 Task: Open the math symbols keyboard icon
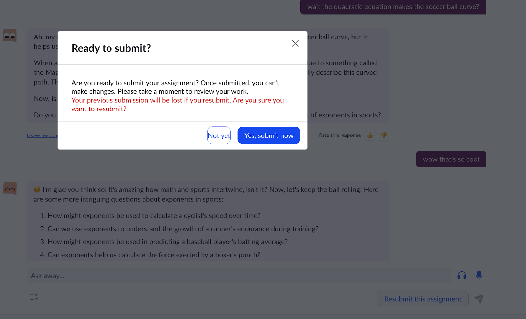coord(34,297)
